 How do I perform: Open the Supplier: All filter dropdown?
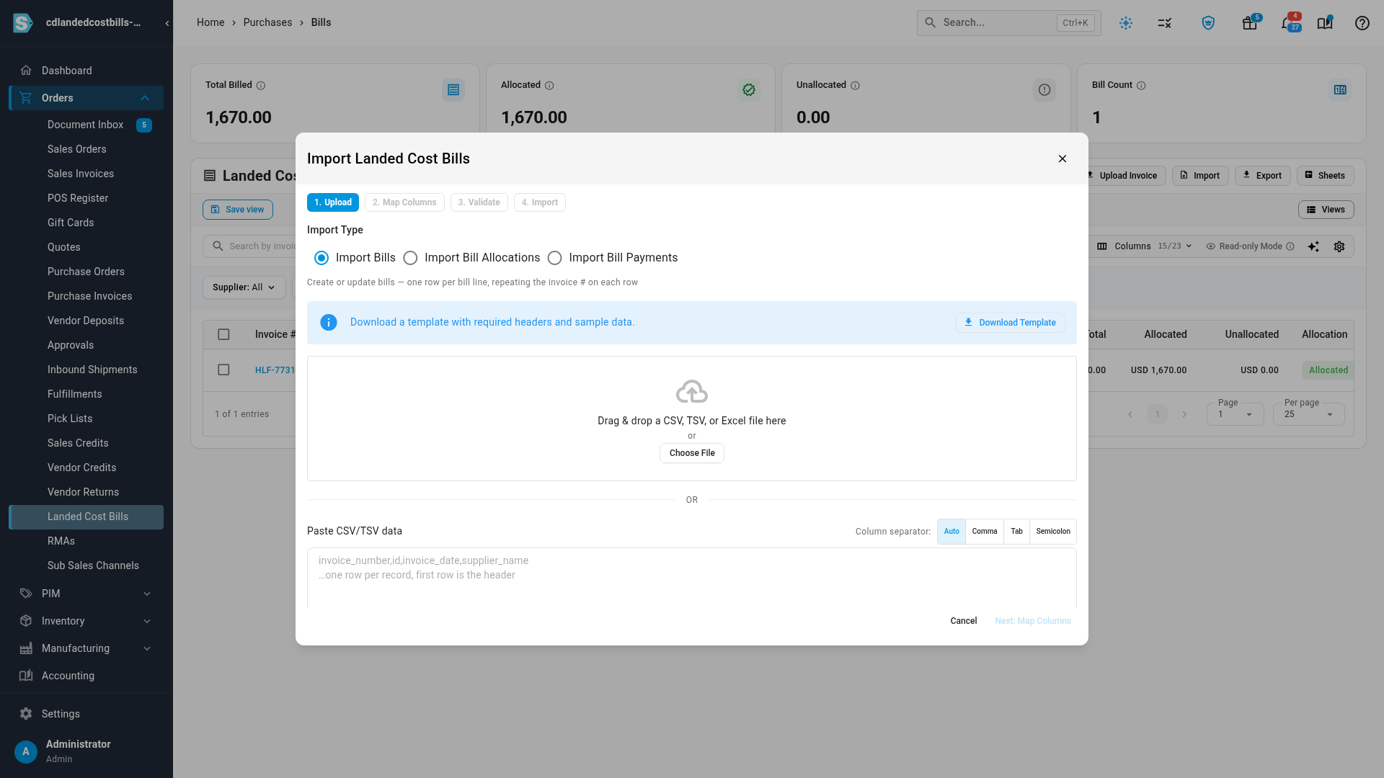[x=244, y=287]
